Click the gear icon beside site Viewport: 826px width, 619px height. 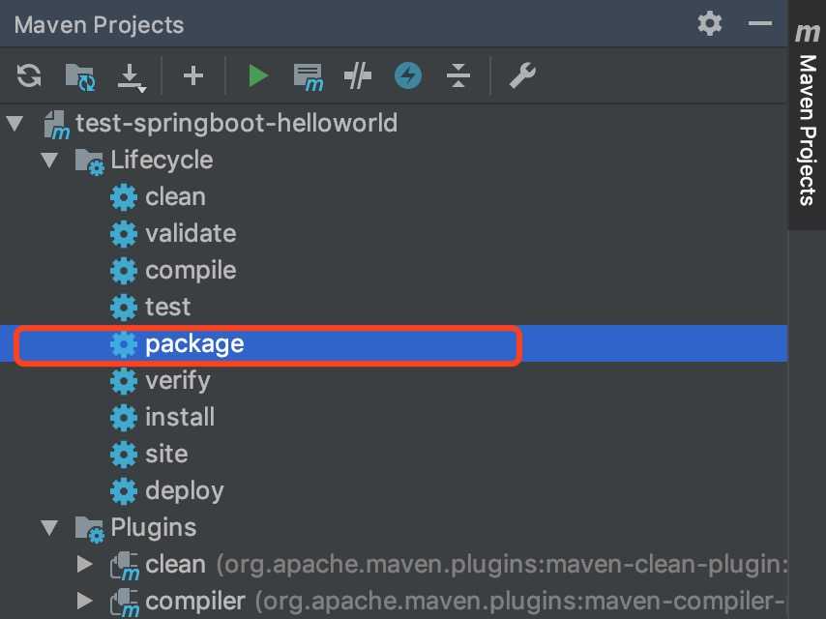[124, 455]
